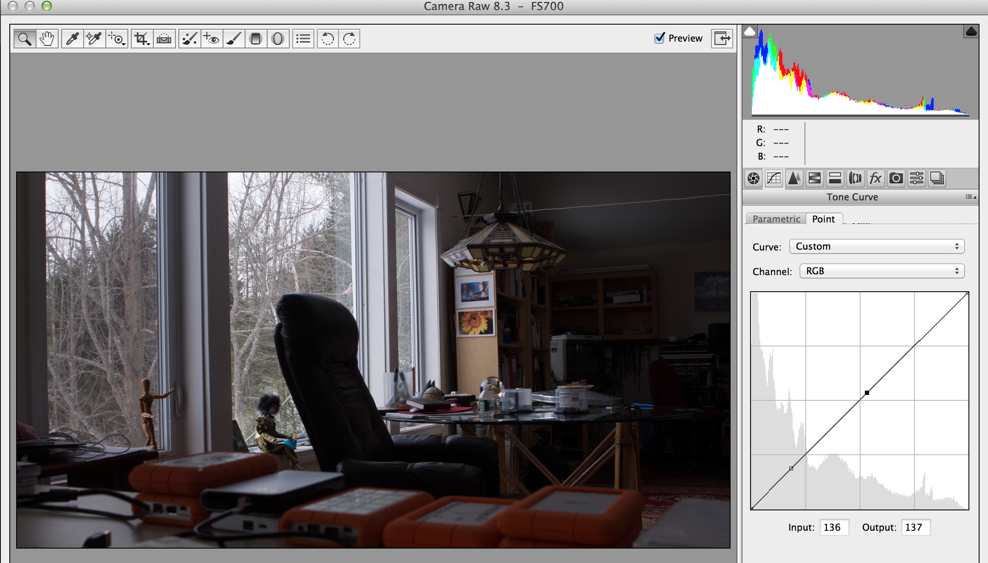Click the Input value field
This screenshot has height=563, width=988.
point(834,527)
